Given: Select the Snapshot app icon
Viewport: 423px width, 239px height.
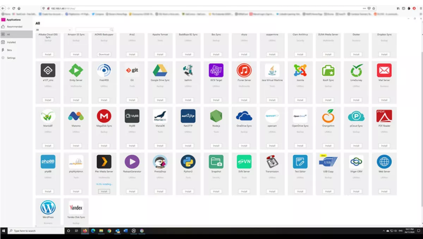Looking at the screenshot, I should 216,162.
